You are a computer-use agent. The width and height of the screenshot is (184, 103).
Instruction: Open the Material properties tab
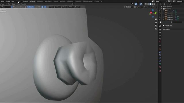click(160, 67)
